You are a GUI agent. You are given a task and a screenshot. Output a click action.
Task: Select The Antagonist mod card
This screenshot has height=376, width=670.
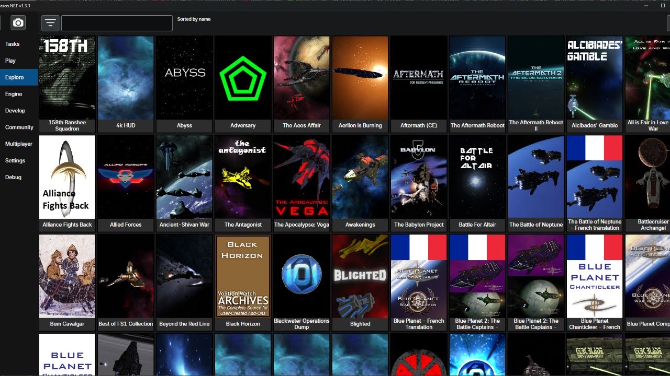(243, 183)
